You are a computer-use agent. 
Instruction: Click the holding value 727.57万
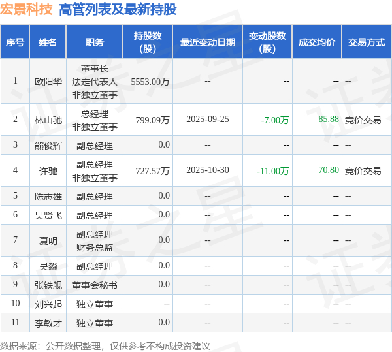click(x=152, y=171)
